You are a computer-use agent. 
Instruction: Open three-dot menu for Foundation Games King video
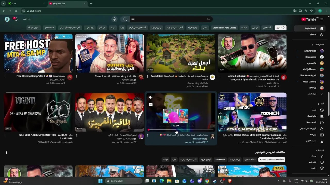[147, 76]
